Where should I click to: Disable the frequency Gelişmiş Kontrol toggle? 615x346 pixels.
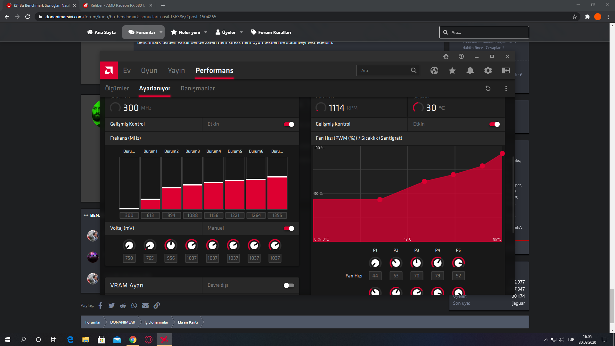(289, 124)
